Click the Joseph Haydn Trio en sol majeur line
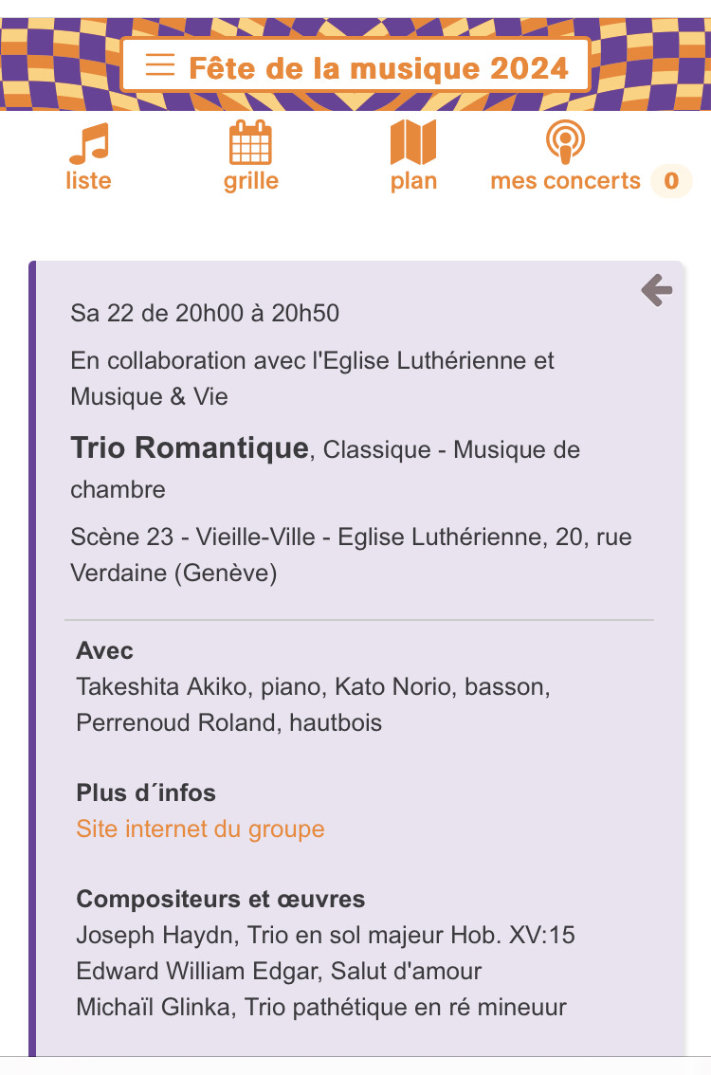 point(326,935)
